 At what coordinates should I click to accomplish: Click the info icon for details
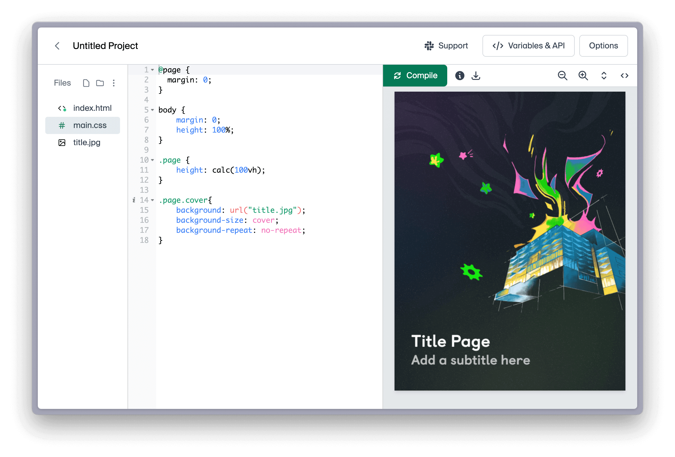click(459, 76)
